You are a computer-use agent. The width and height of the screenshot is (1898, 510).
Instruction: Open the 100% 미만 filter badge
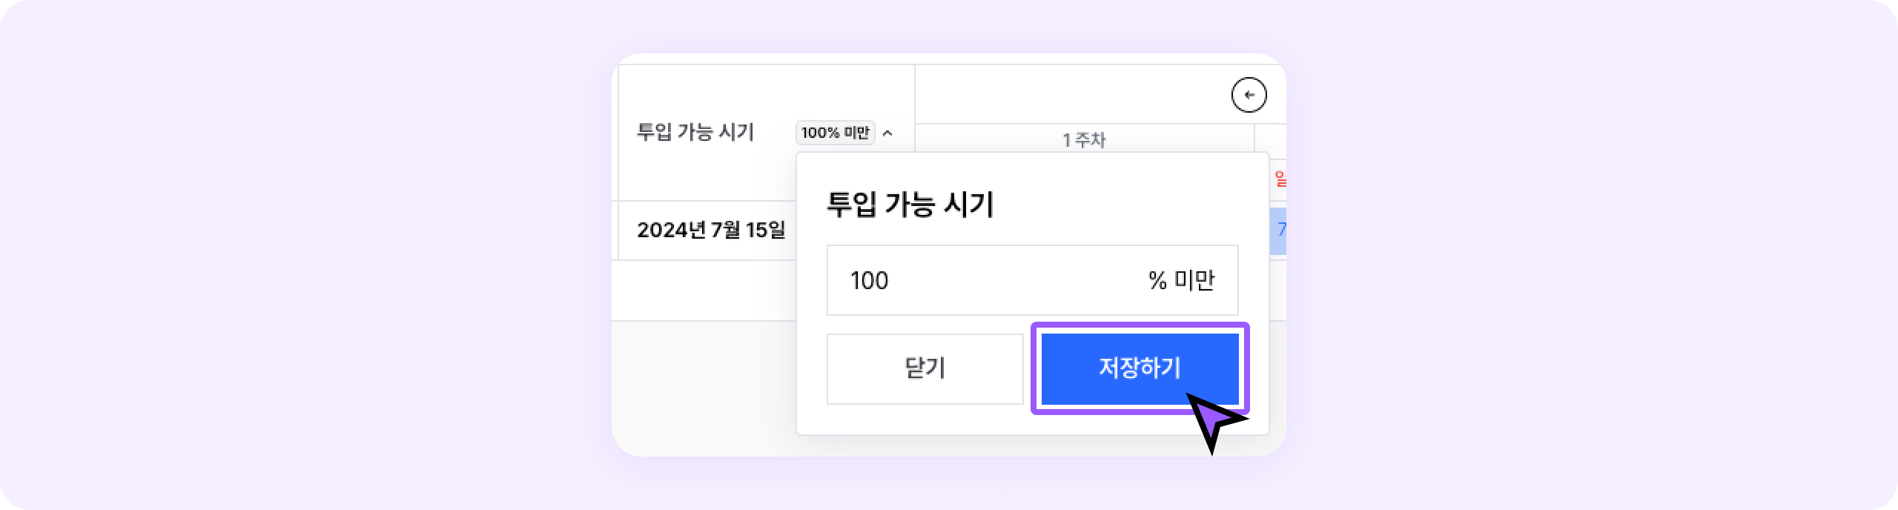coord(835,133)
